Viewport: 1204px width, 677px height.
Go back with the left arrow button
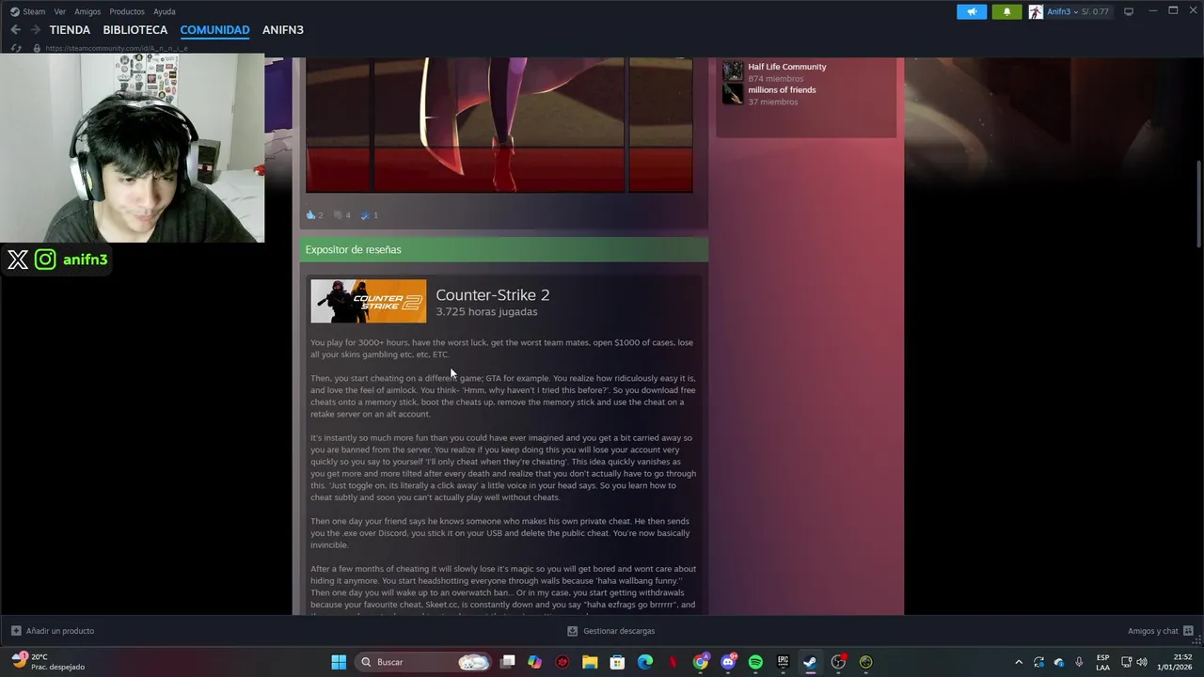tap(15, 30)
